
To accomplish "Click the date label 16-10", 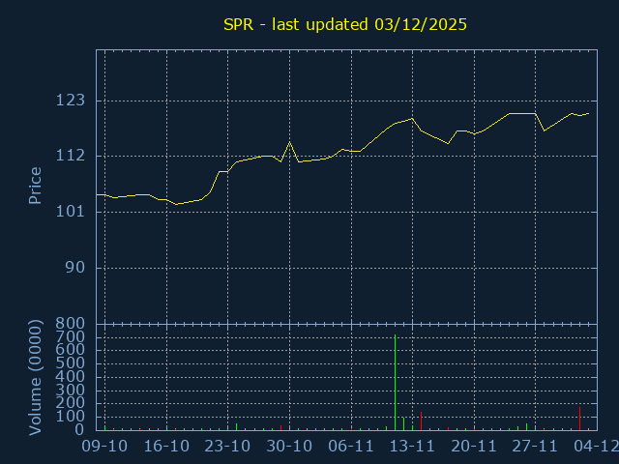I will pyautogui.click(x=166, y=447).
